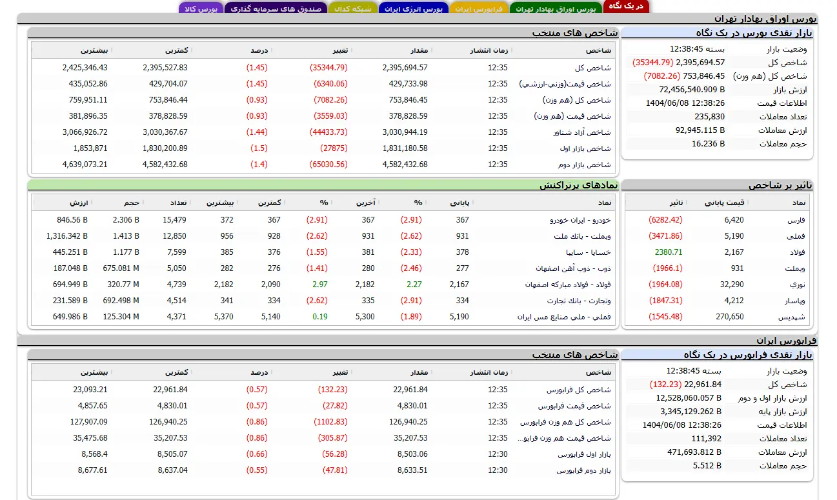Click the شاخص بازار اول index name
Viewport: 837px width, 500px height.
click(585, 148)
